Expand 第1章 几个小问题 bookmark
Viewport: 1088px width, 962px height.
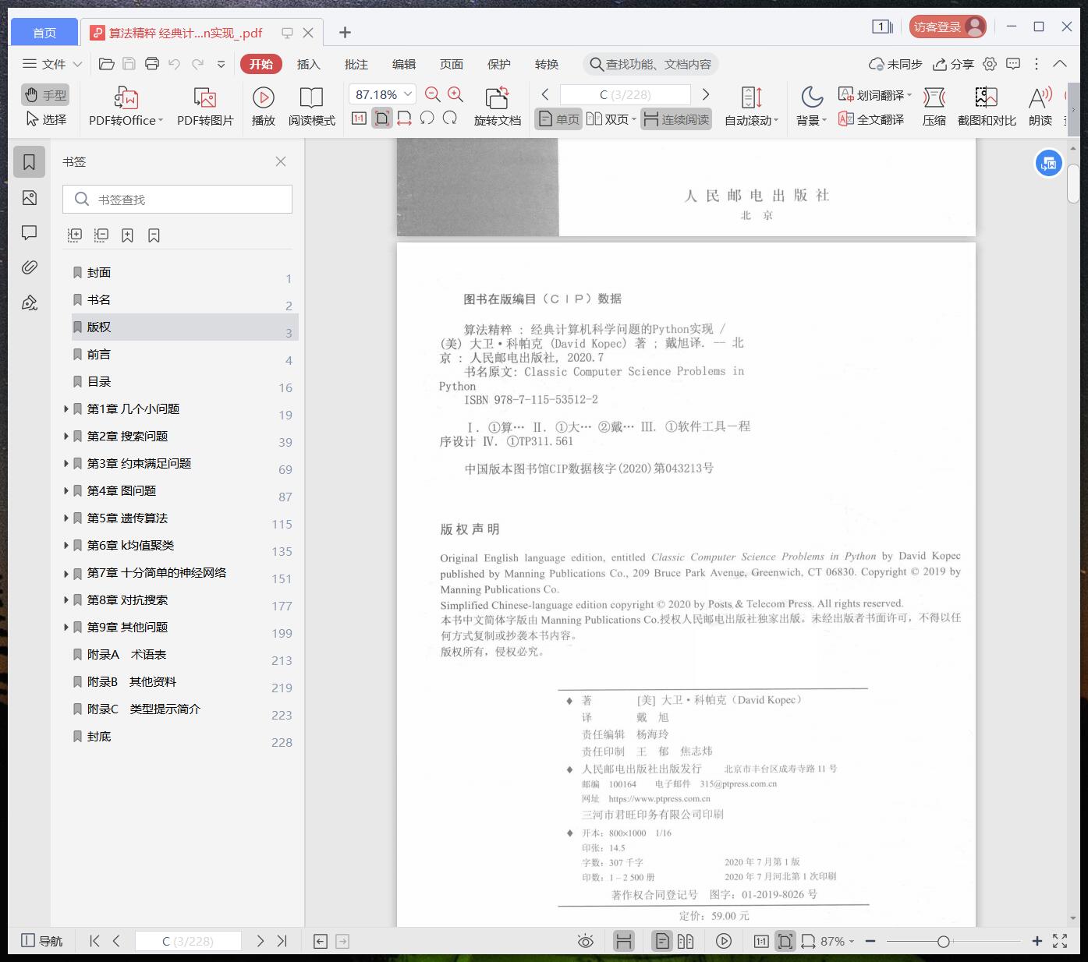coord(66,408)
